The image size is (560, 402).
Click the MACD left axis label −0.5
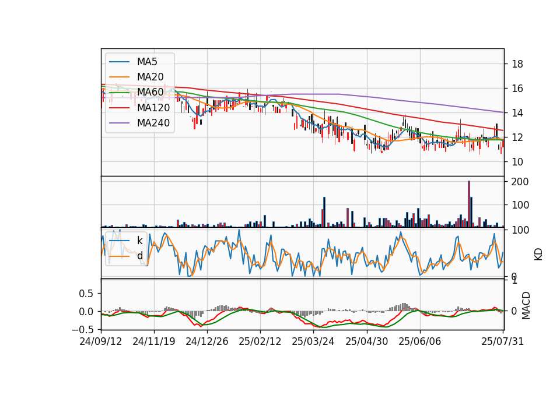click(x=82, y=330)
